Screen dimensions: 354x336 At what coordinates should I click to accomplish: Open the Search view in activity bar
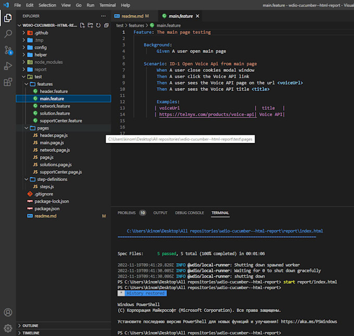8,34
